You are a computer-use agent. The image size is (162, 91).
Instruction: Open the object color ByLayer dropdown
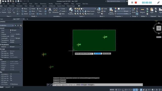[124, 9]
